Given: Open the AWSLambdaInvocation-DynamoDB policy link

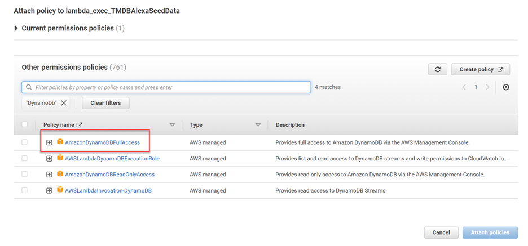Looking at the screenshot, I should coord(108,190).
